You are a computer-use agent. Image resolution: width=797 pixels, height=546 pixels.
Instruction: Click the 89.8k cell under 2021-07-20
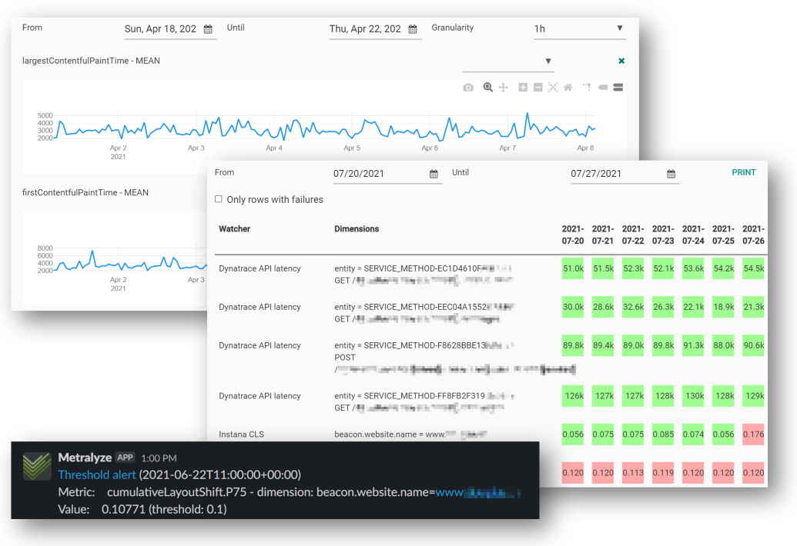tap(573, 345)
